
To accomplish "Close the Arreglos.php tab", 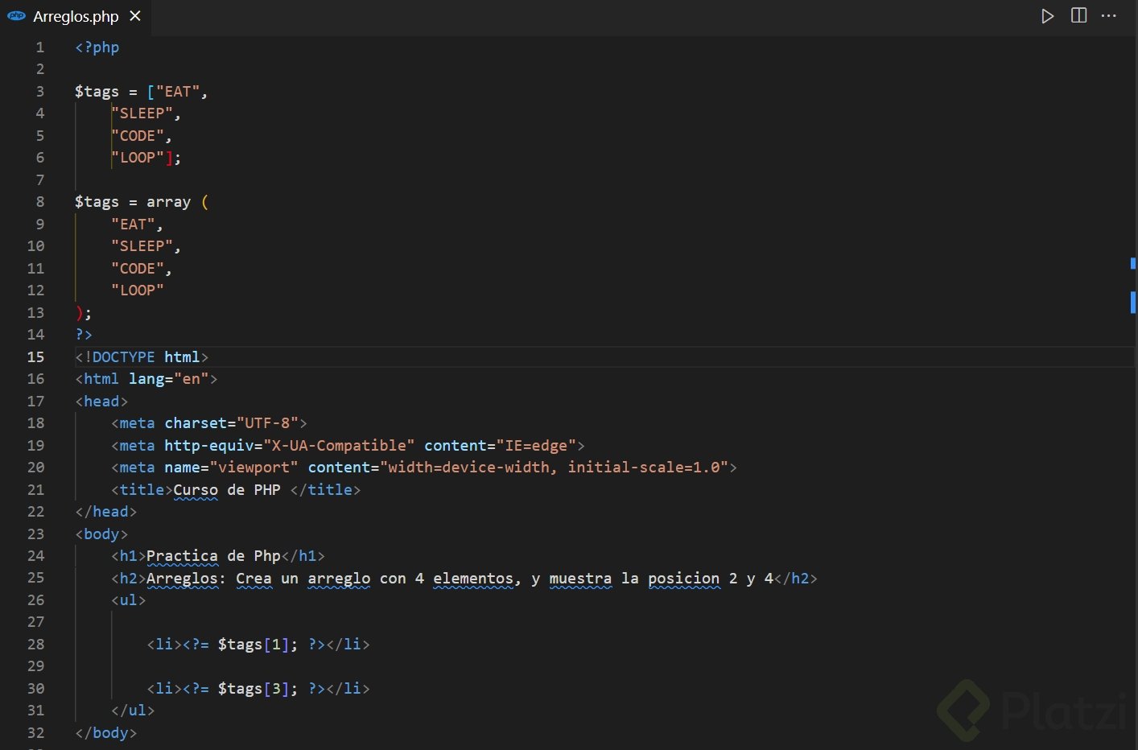I will [x=135, y=16].
